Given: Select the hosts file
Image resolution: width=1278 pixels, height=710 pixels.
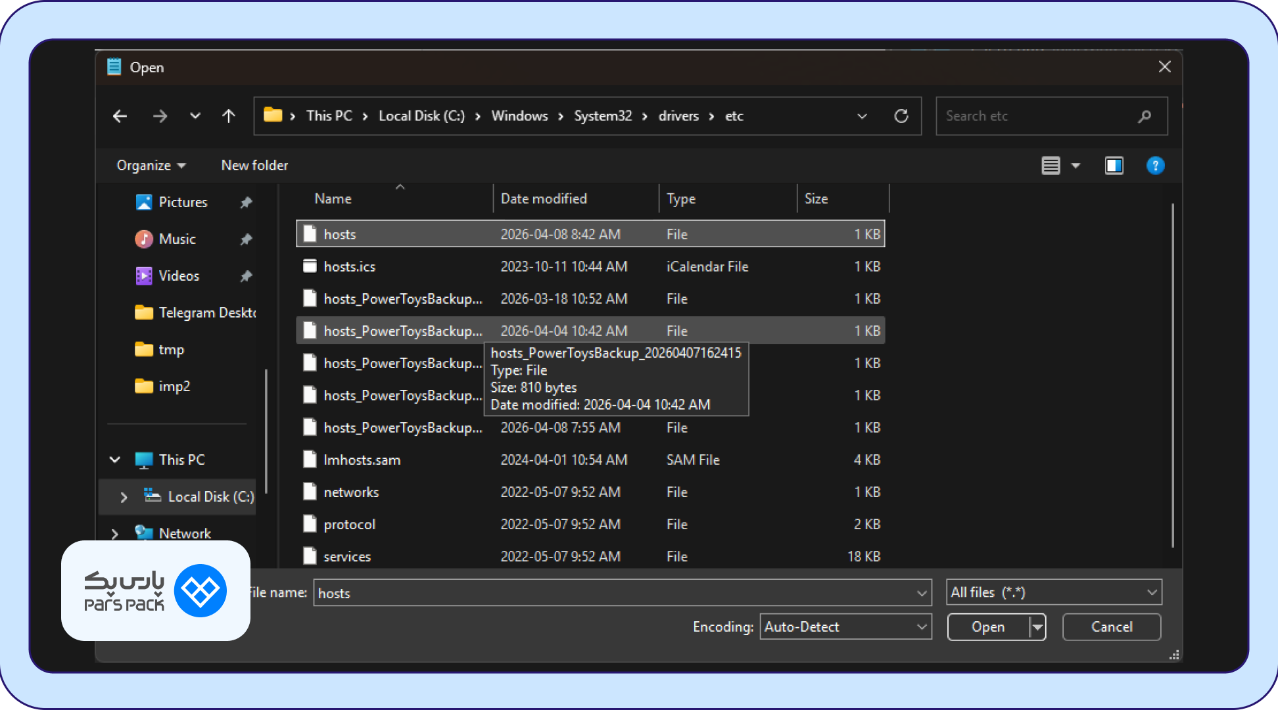Looking at the screenshot, I should tap(590, 234).
